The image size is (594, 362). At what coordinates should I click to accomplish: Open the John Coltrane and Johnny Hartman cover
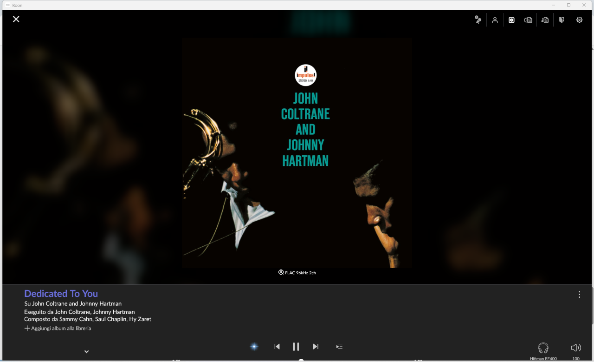297,153
